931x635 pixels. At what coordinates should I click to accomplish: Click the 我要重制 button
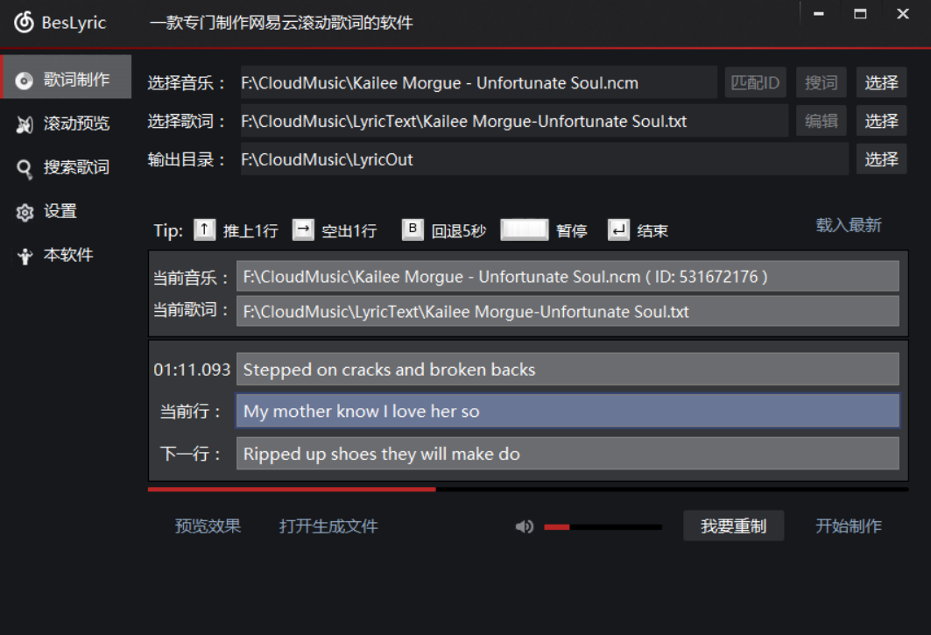pos(733,526)
